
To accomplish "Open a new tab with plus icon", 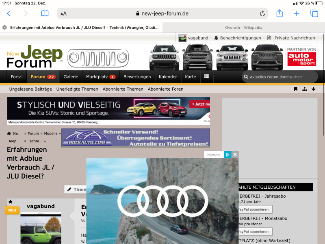I will [x=297, y=13].
